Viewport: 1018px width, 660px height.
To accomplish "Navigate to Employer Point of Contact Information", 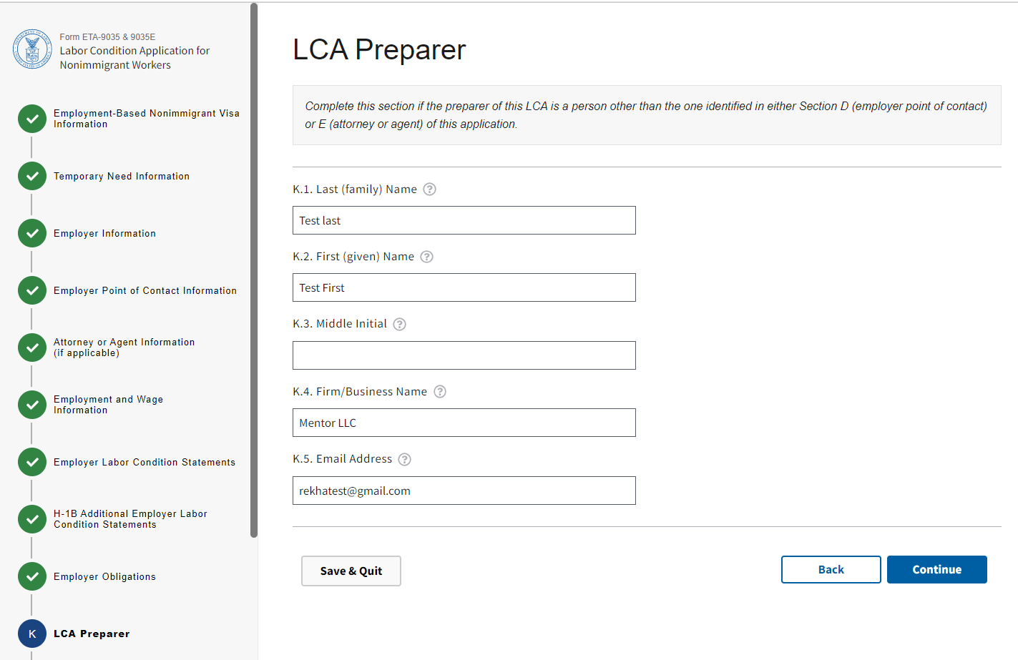I will tap(145, 291).
